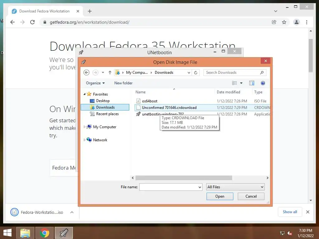Open the Windows Start button
The width and height of the screenshot is (319, 239).
tap(7, 233)
